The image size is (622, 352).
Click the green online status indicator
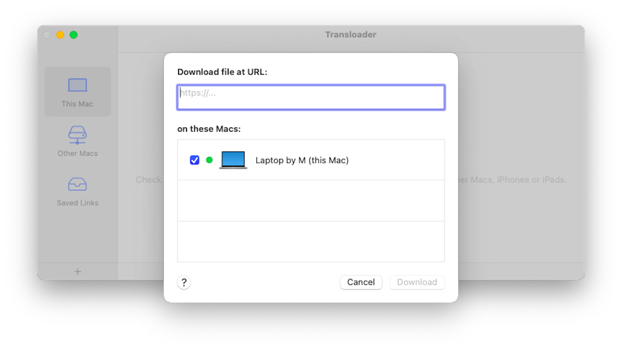pos(209,160)
